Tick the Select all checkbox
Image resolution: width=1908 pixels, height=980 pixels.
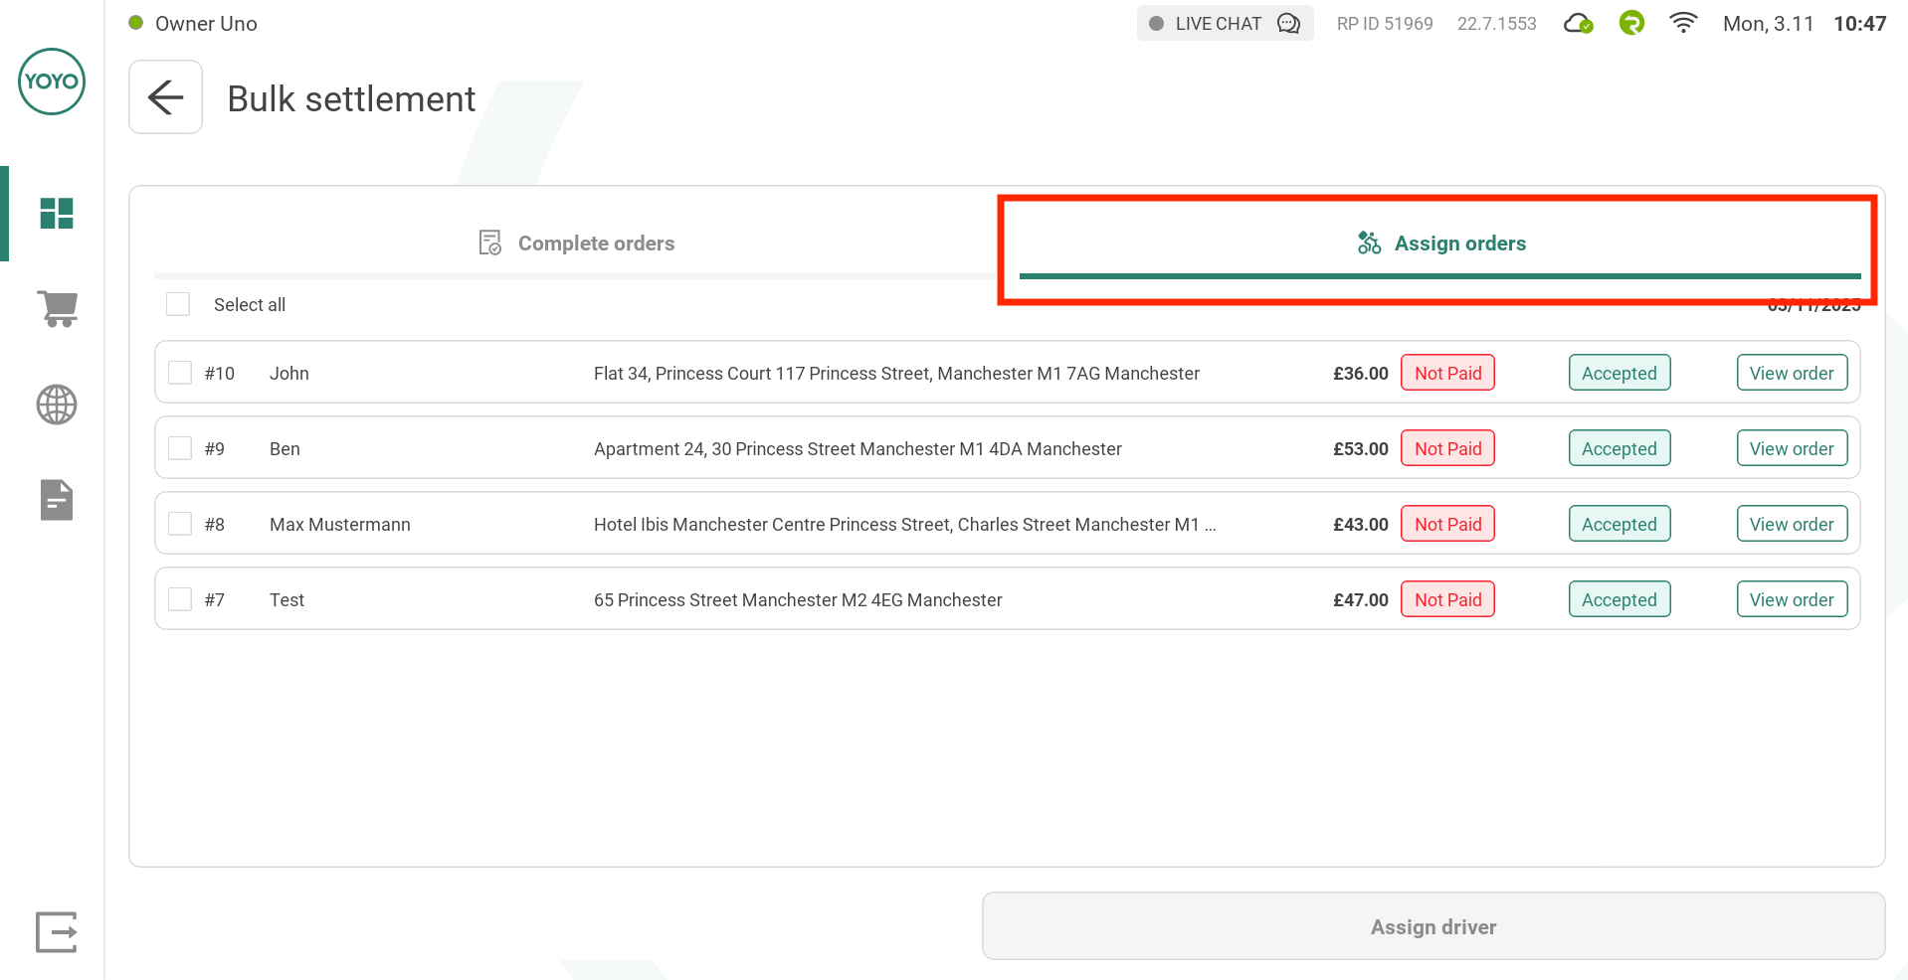point(178,304)
